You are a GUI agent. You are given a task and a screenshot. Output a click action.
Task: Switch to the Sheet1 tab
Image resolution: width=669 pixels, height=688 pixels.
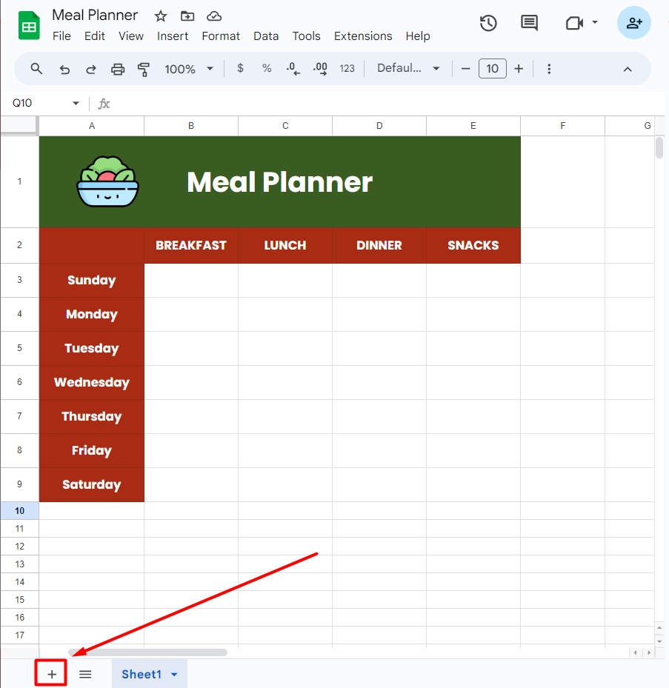142,674
